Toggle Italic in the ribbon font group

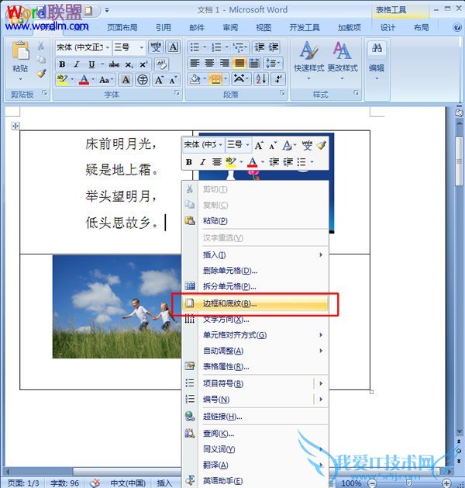coord(77,64)
